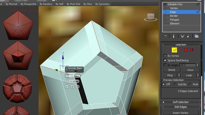This screenshot has height=115, width=205.
Task: Open Configure Modifier Sets icon
Action: [x=197, y=36]
